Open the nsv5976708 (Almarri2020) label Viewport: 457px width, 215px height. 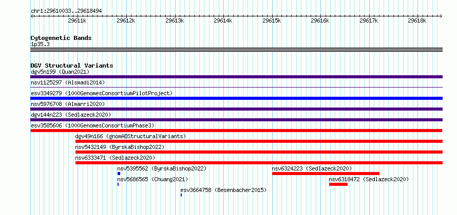[x=68, y=104]
